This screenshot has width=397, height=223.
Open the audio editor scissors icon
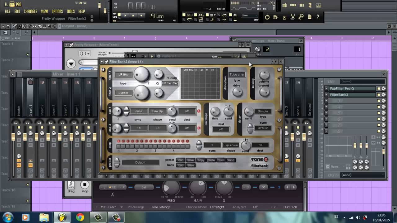coord(293,17)
